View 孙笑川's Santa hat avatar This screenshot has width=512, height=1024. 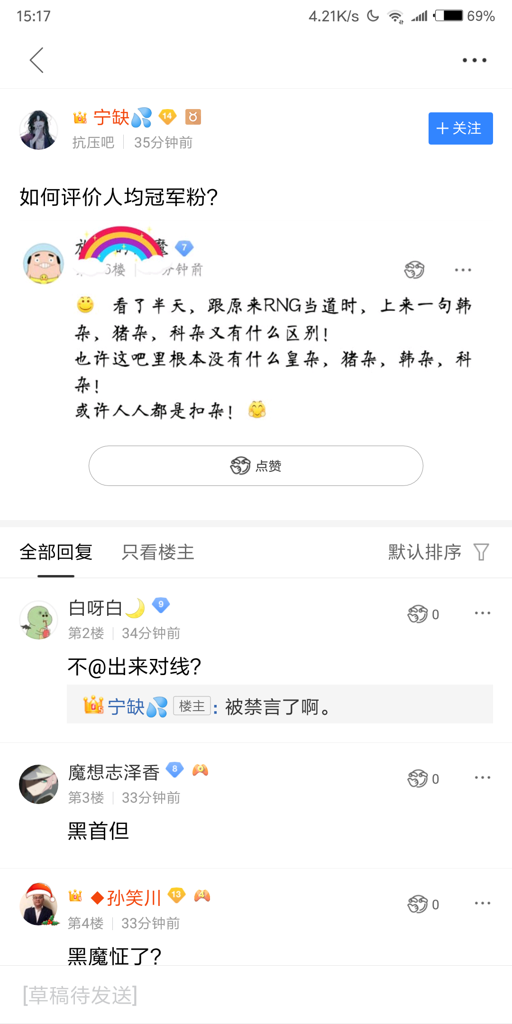click(x=38, y=905)
